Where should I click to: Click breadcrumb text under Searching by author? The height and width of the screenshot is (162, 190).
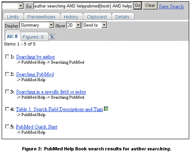[x=51, y=62]
